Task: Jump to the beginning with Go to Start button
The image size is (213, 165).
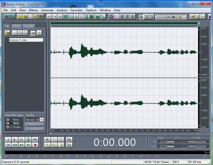Action: point(8,145)
